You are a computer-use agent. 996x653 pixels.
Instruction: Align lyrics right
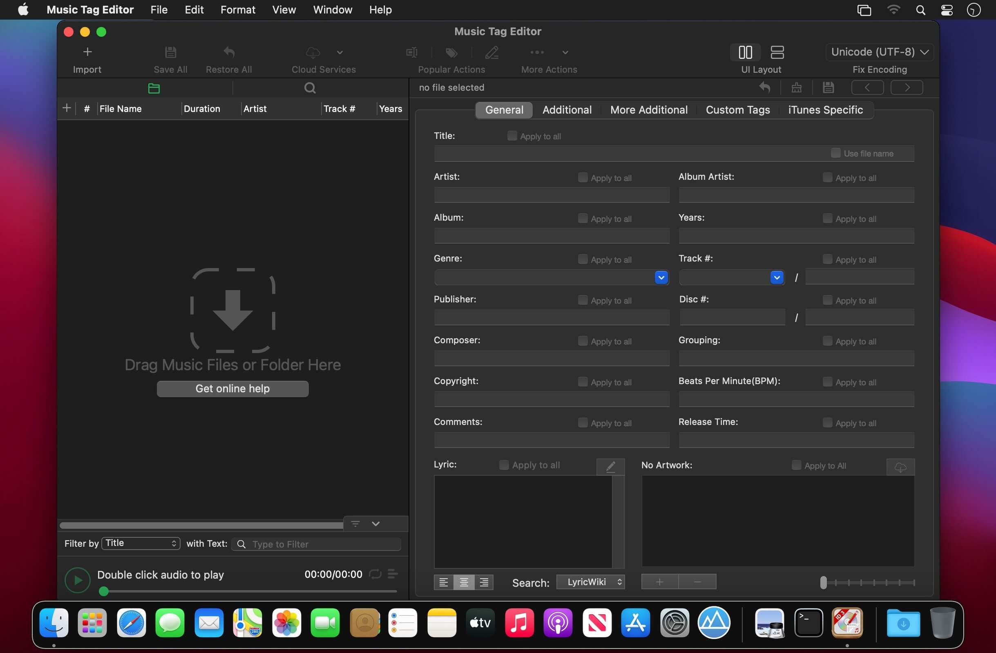tap(484, 582)
